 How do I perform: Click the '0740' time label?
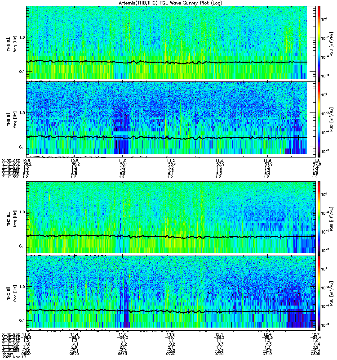coord(267,354)
